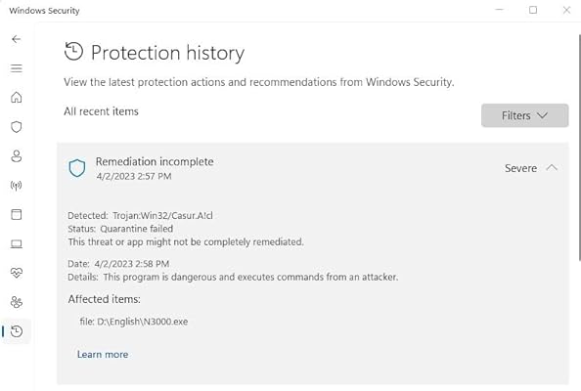The image size is (581, 391).
Task: Click the vertical scrollbar on the right
Action: click(x=579, y=149)
